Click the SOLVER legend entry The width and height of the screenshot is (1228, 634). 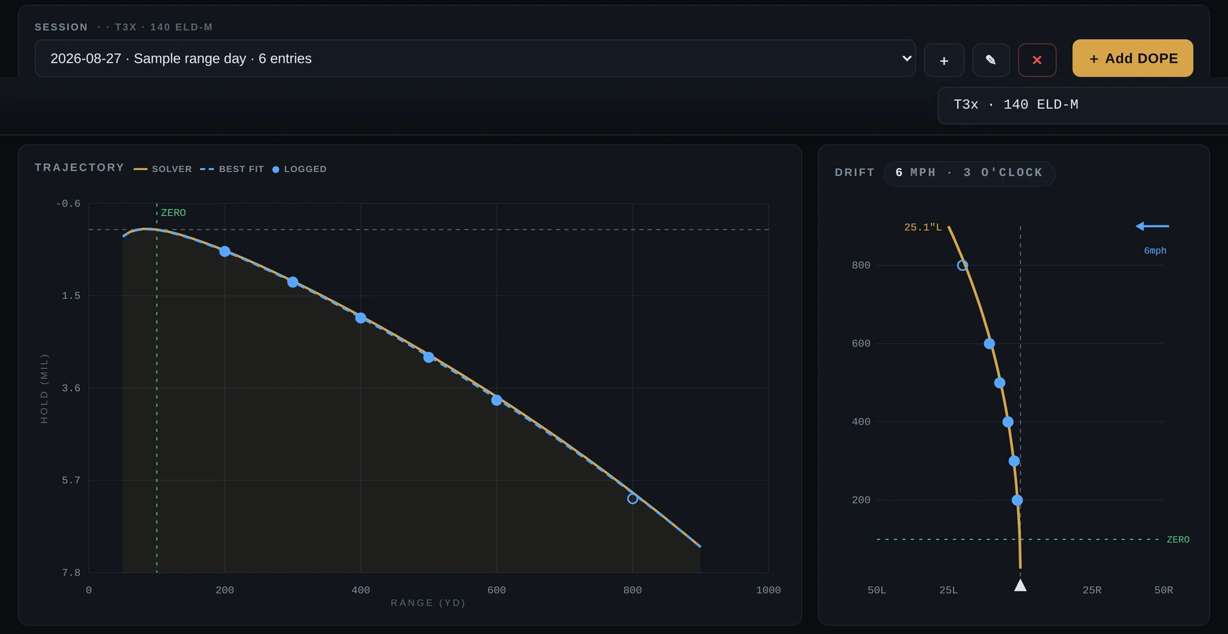(163, 169)
